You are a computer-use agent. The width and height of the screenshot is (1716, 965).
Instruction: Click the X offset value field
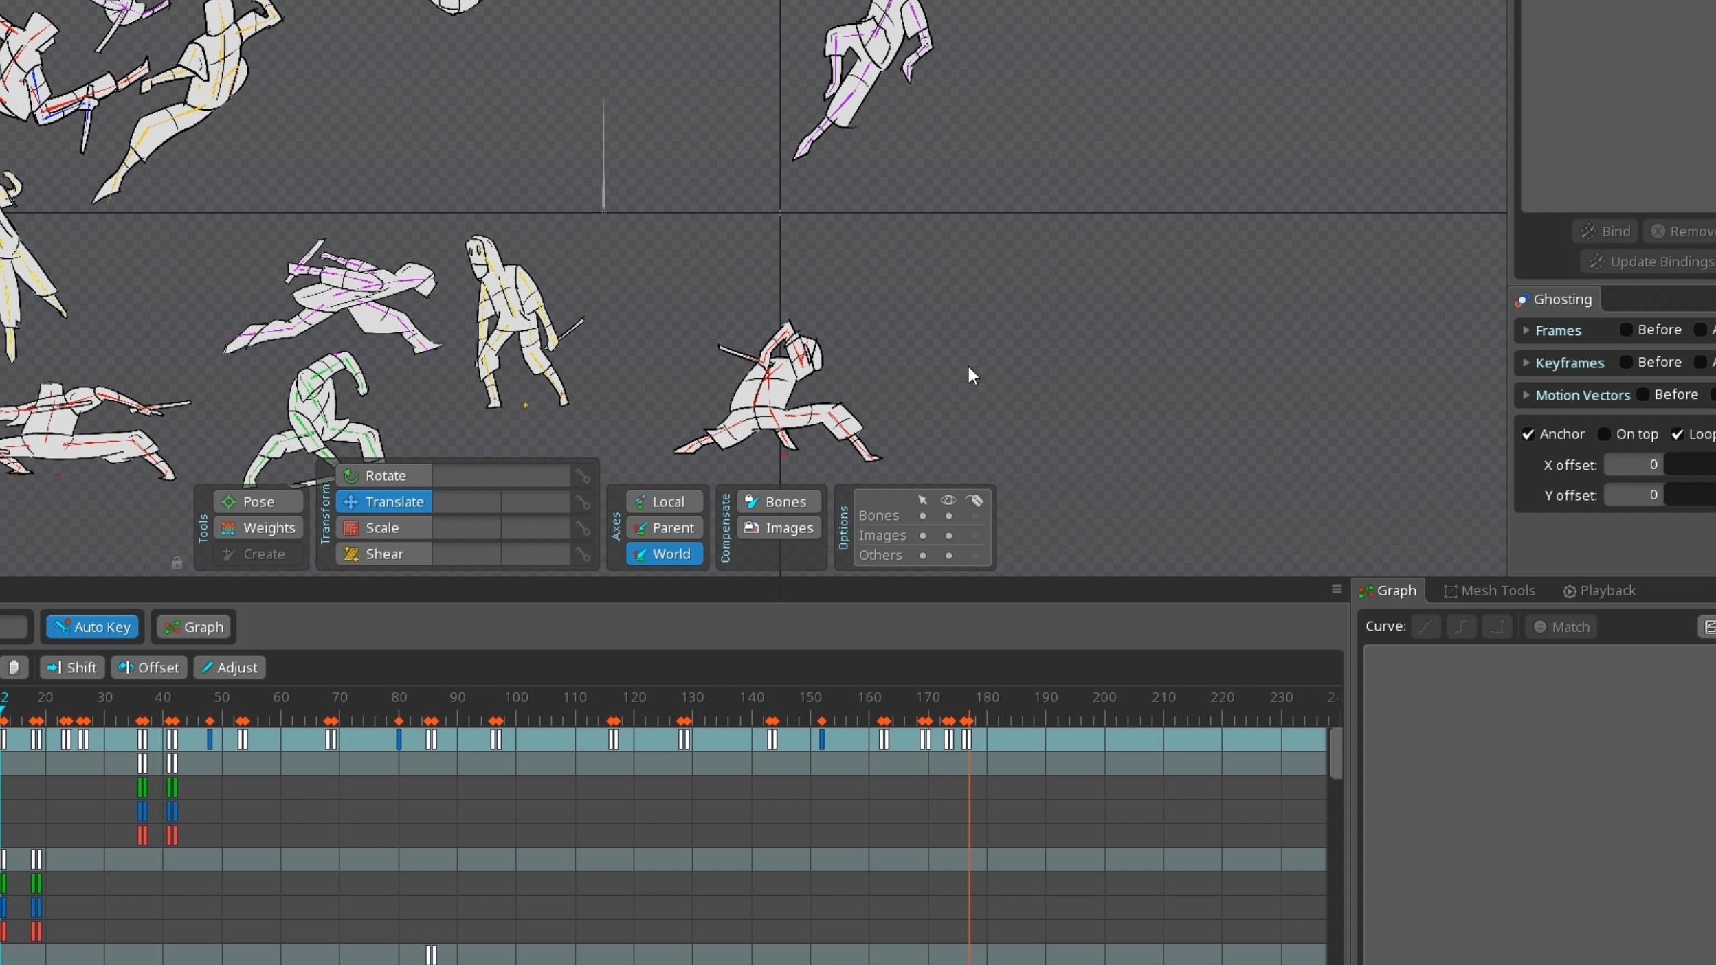[1634, 464]
